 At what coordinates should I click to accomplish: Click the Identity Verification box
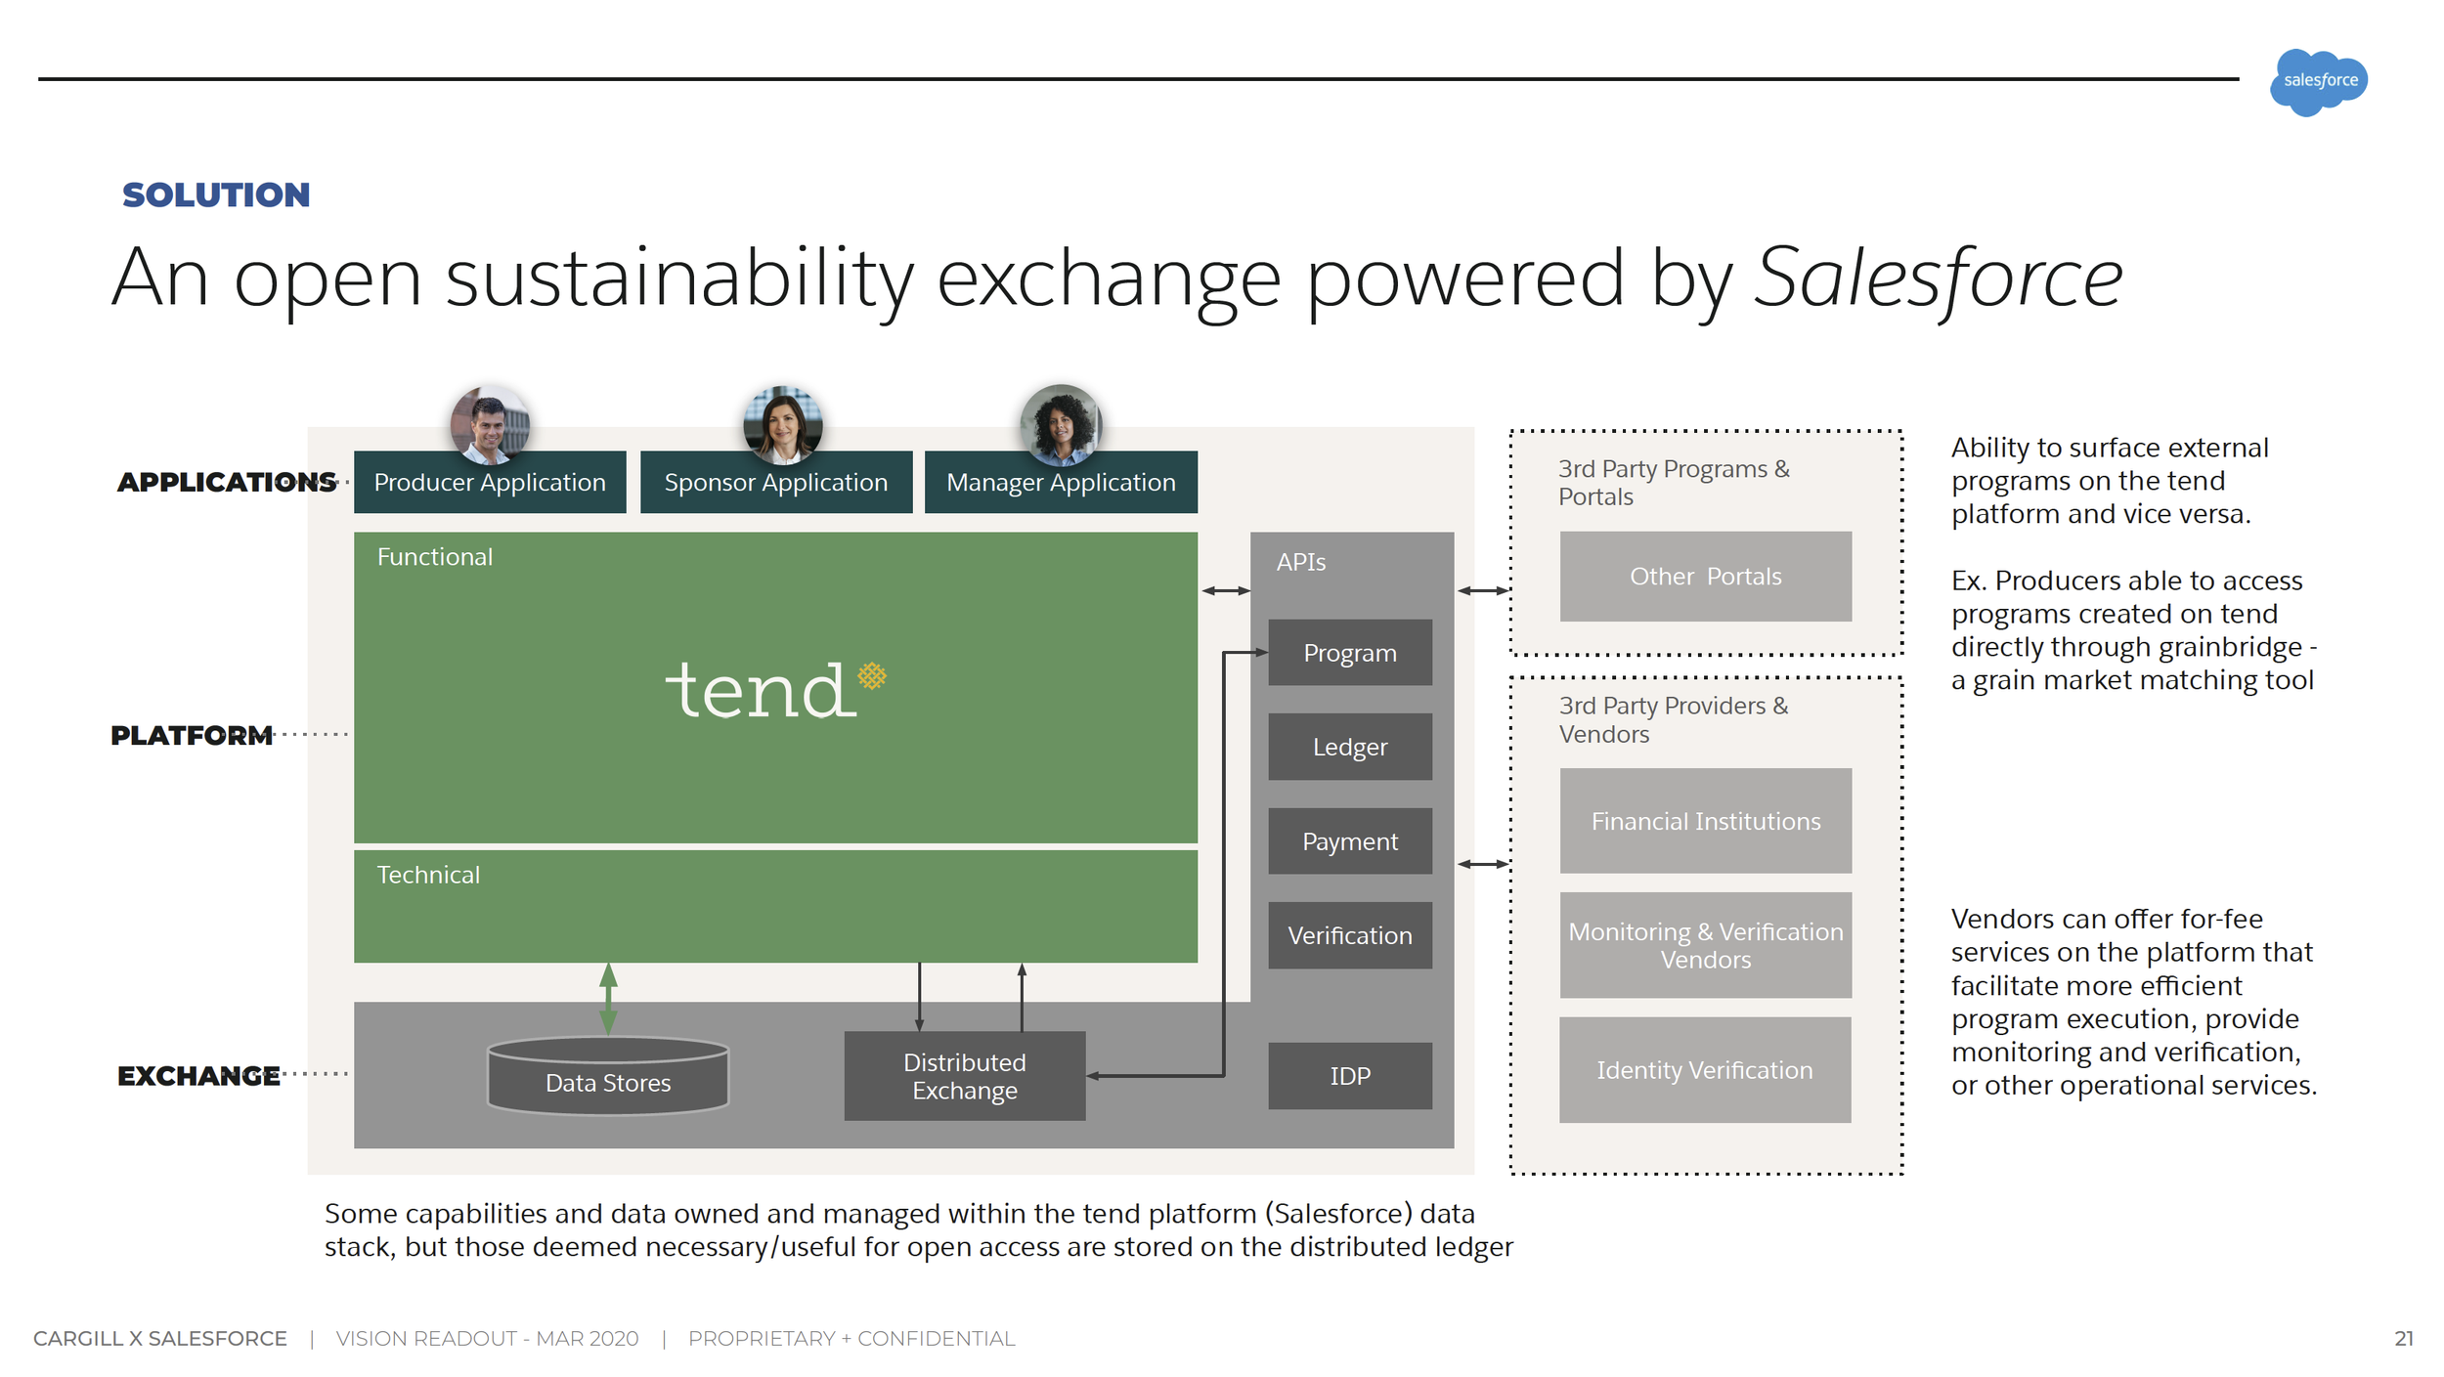click(x=1704, y=1070)
